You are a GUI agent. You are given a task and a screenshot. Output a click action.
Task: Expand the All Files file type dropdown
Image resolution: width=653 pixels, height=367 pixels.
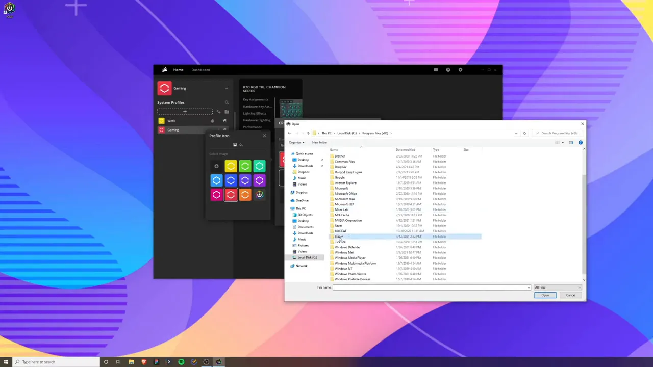pyautogui.click(x=558, y=287)
